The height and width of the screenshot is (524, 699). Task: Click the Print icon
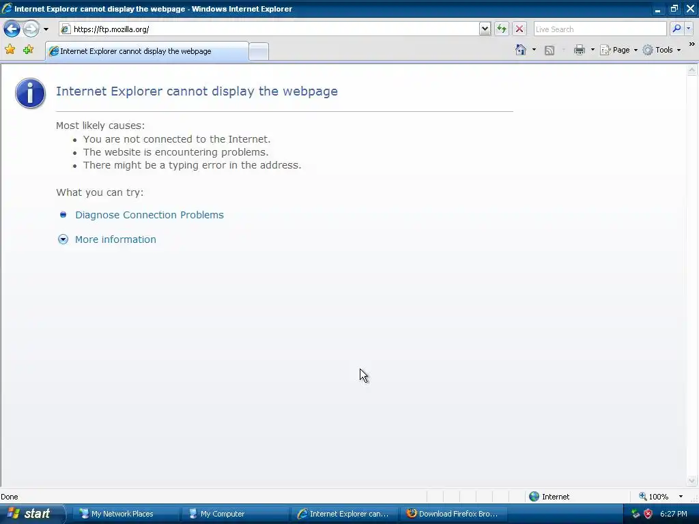click(x=580, y=50)
